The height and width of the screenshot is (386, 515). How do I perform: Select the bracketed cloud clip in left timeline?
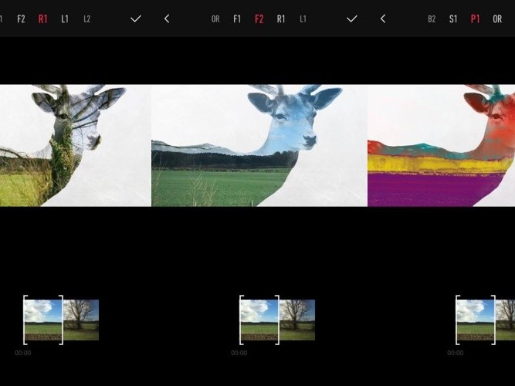tap(43, 320)
